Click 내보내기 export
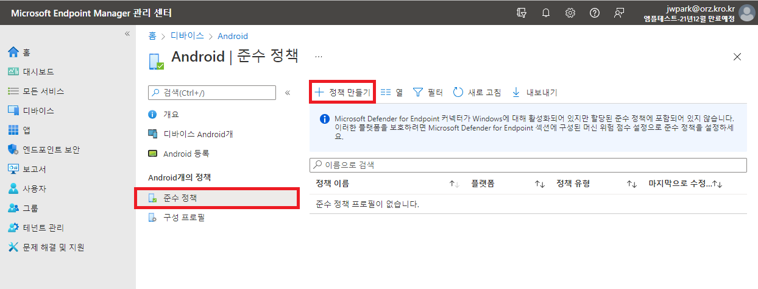Image resolution: width=758 pixels, height=289 pixels. 534,93
